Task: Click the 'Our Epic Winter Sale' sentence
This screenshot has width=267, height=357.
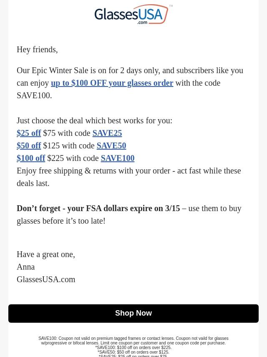Action: click(x=130, y=83)
